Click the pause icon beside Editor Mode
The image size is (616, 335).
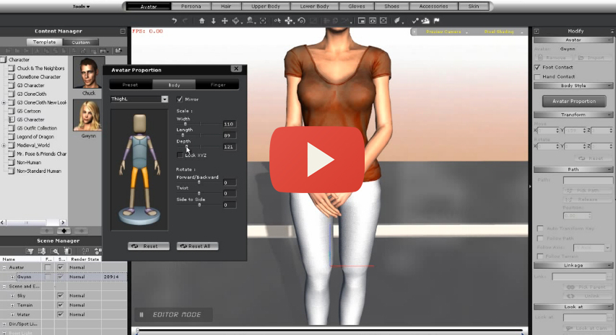pyautogui.click(x=142, y=314)
